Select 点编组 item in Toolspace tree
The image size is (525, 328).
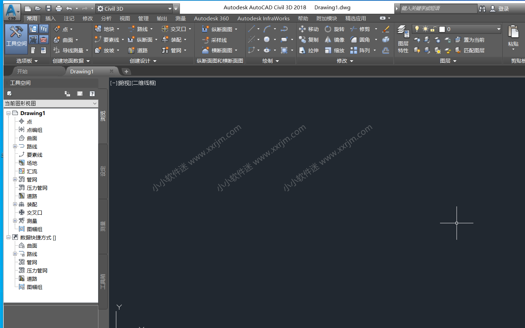(x=34, y=130)
